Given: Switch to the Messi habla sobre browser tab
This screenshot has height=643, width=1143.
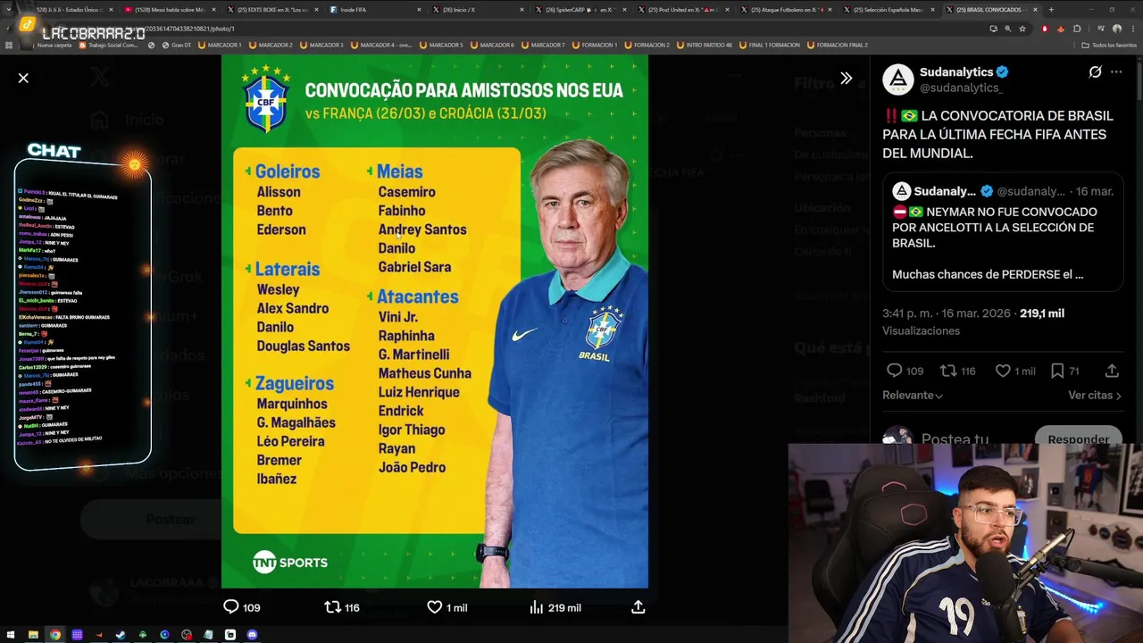Looking at the screenshot, I should (170, 10).
